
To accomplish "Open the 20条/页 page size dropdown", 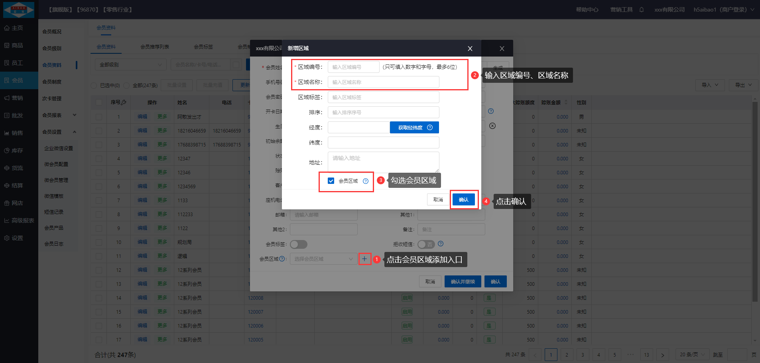I will tap(692, 354).
